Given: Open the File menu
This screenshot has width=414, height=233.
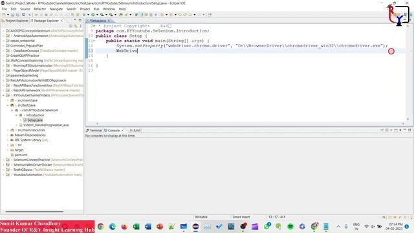Looking at the screenshot, I should (5, 9).
